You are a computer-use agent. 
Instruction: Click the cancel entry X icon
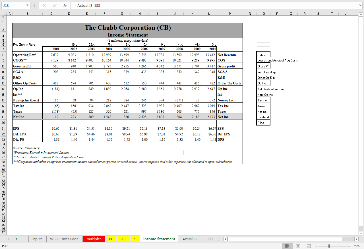tap(44, 5)
